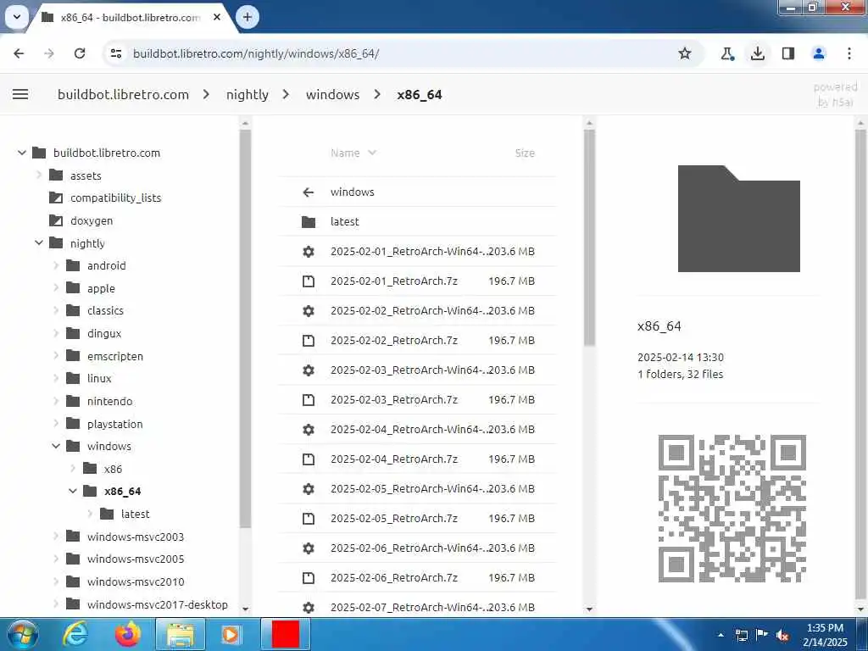
Task: Click file icon of 2025-02-01_RetroArch.7z
Action: pos(309,281)
